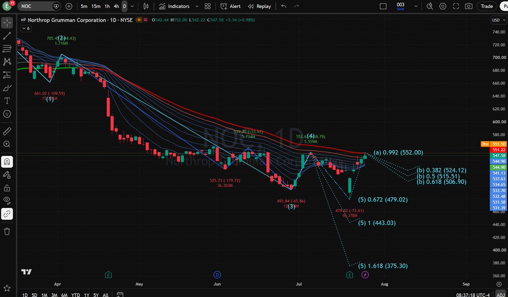Take a chart snapshot with camera icon
The height and width of the screenshot is (297, 508).
tap(468, 6)
